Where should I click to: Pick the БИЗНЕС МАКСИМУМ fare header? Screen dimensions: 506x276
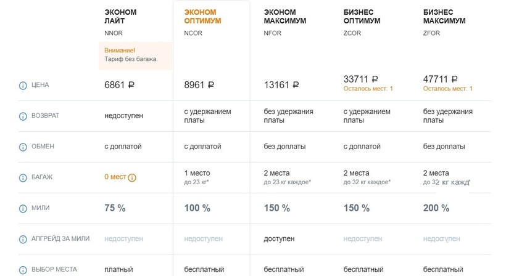coord(442,17)
